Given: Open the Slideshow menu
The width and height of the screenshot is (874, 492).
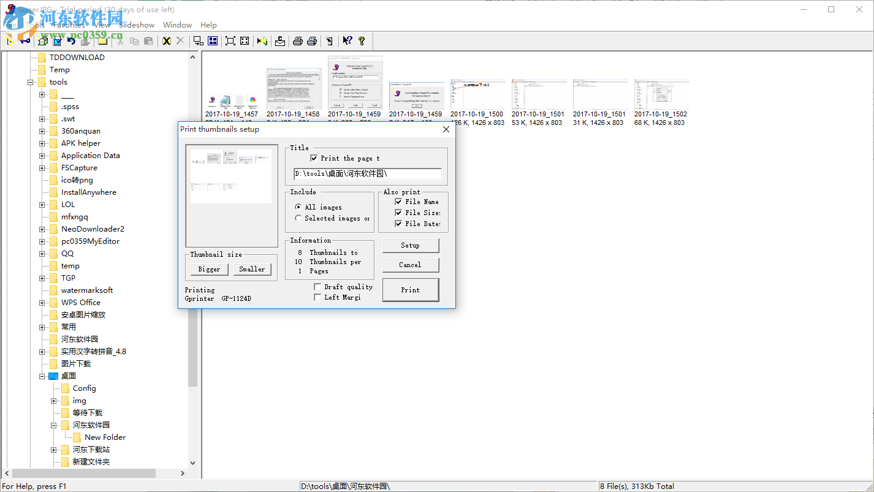Looking at the screenshot, I should click(137, 25).
